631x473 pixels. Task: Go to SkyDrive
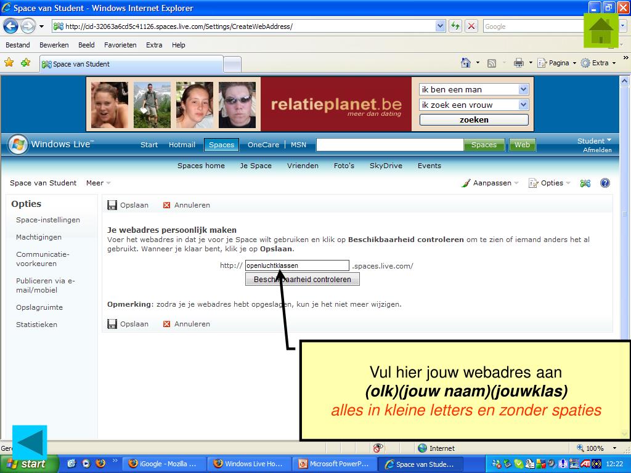coord(386,166)
